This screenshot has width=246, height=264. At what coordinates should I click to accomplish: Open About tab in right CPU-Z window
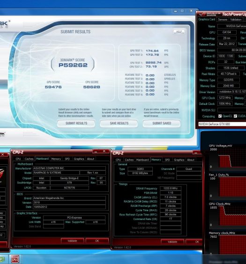(191, 160)
